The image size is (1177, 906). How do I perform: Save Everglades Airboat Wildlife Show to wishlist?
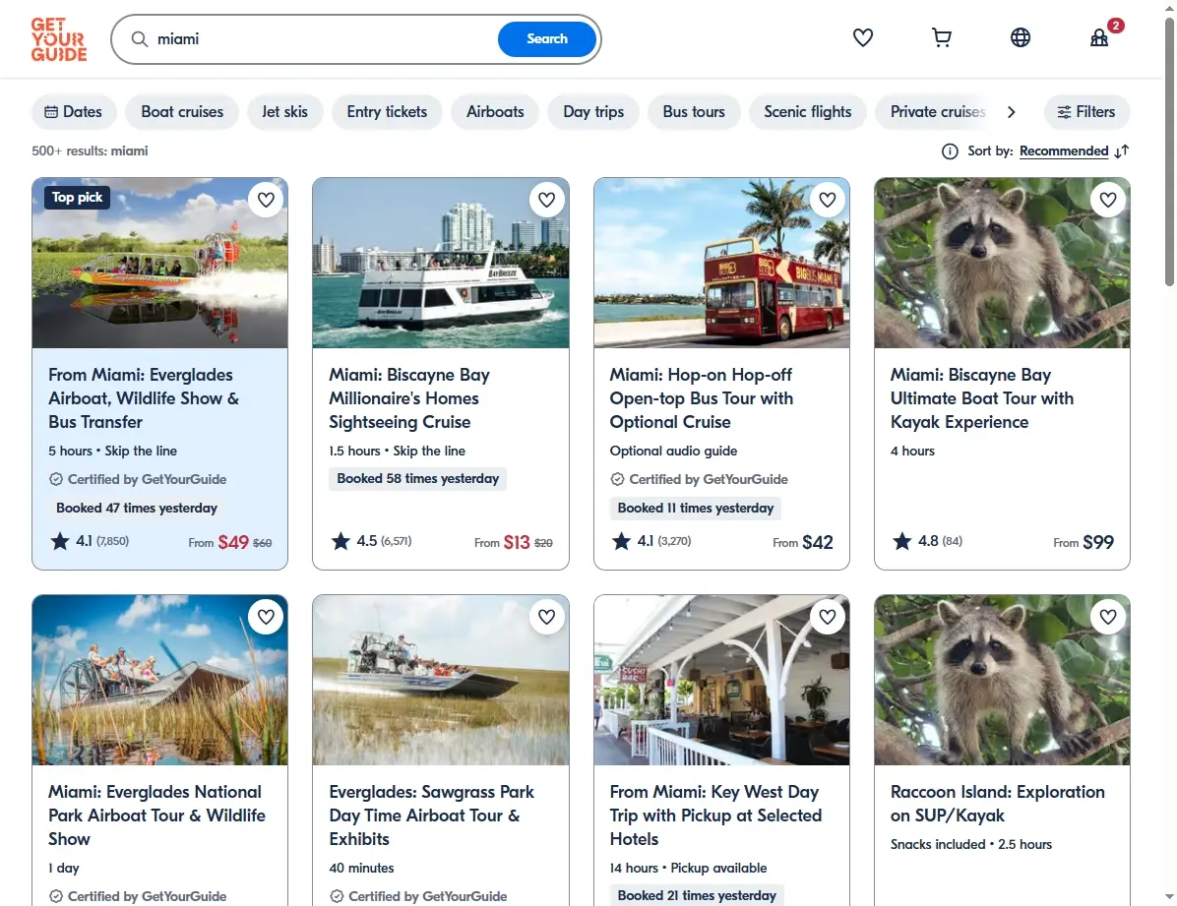click(266, 200)
